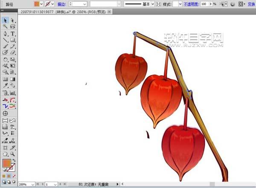Activate the Type tool
This screenshot has height=188, width=256.
coord(12,33)
